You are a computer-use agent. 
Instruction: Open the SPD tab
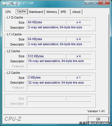tap(64, 12)
